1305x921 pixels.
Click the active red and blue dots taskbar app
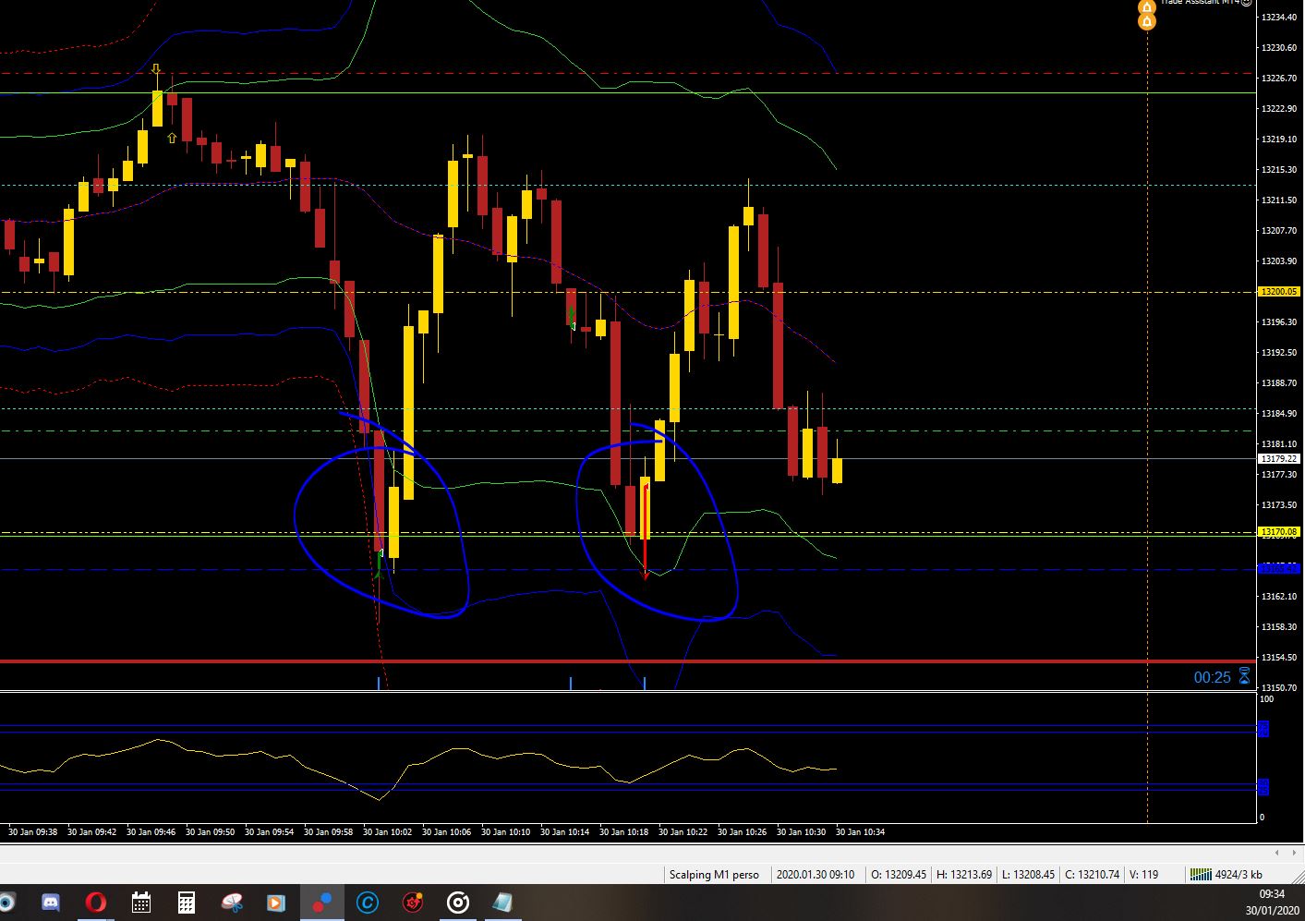click(321, 903)
